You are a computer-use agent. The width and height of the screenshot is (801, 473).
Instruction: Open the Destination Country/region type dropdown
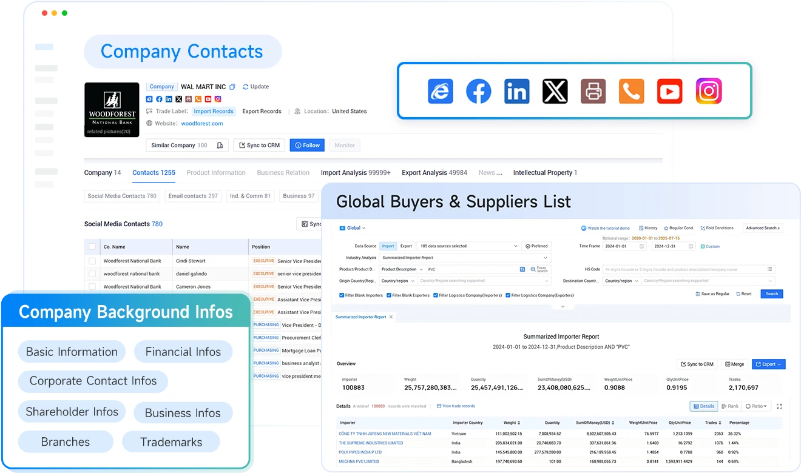(x=621, y=281)
